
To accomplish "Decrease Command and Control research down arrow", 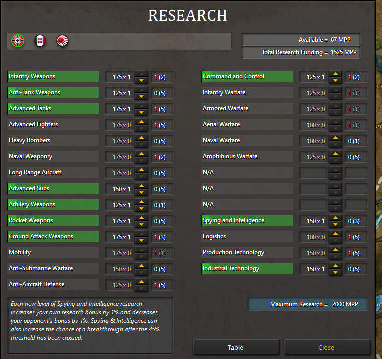I will 335,80.
